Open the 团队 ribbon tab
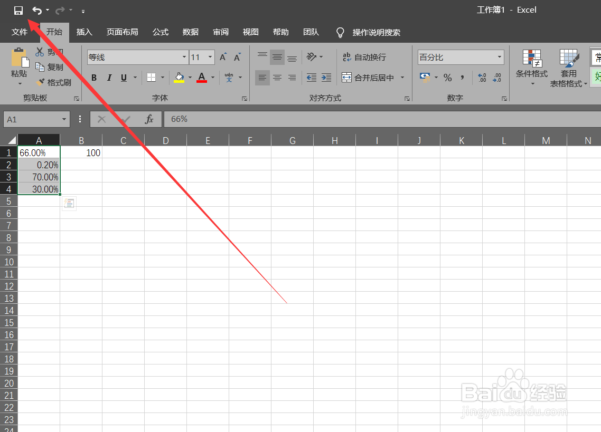The width and height of the screenshot is (601, 432). 311,32
